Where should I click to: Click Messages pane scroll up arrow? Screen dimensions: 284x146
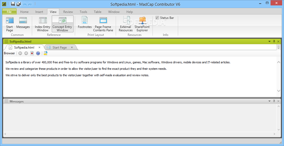click(279, 106)
